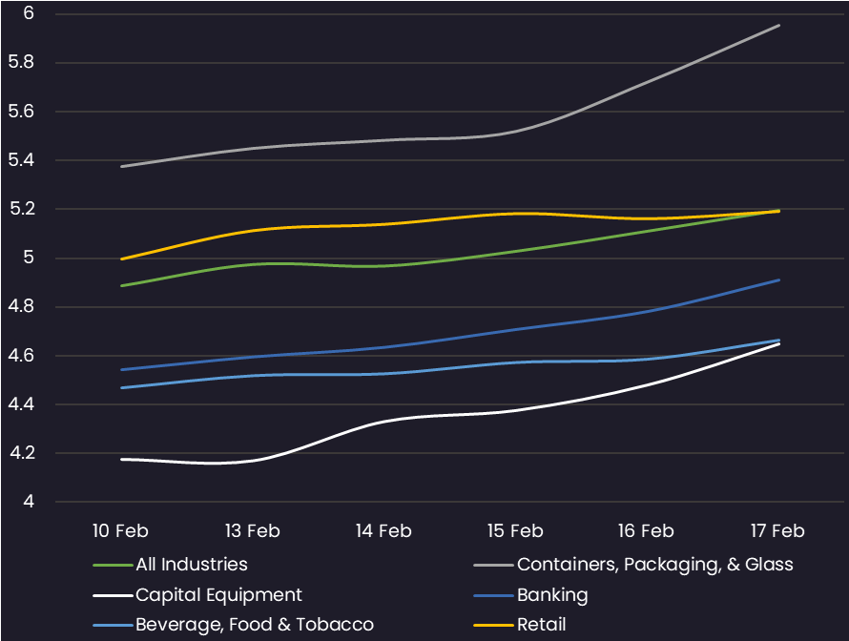Click the Banking legend label
This screenshot has height=641, width=849.
552,595
